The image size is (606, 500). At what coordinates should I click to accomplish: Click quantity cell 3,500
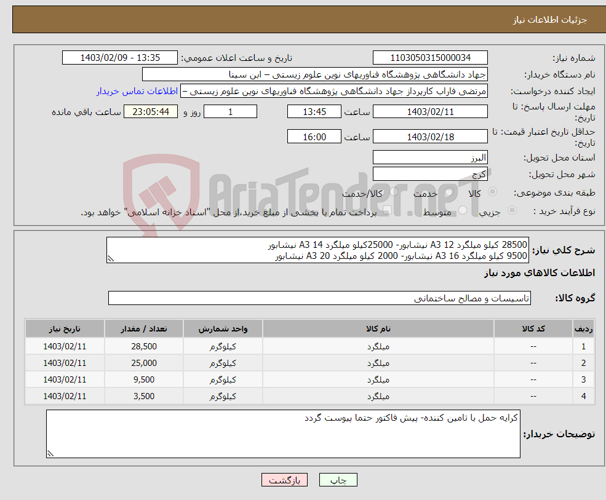click(144, 396)
